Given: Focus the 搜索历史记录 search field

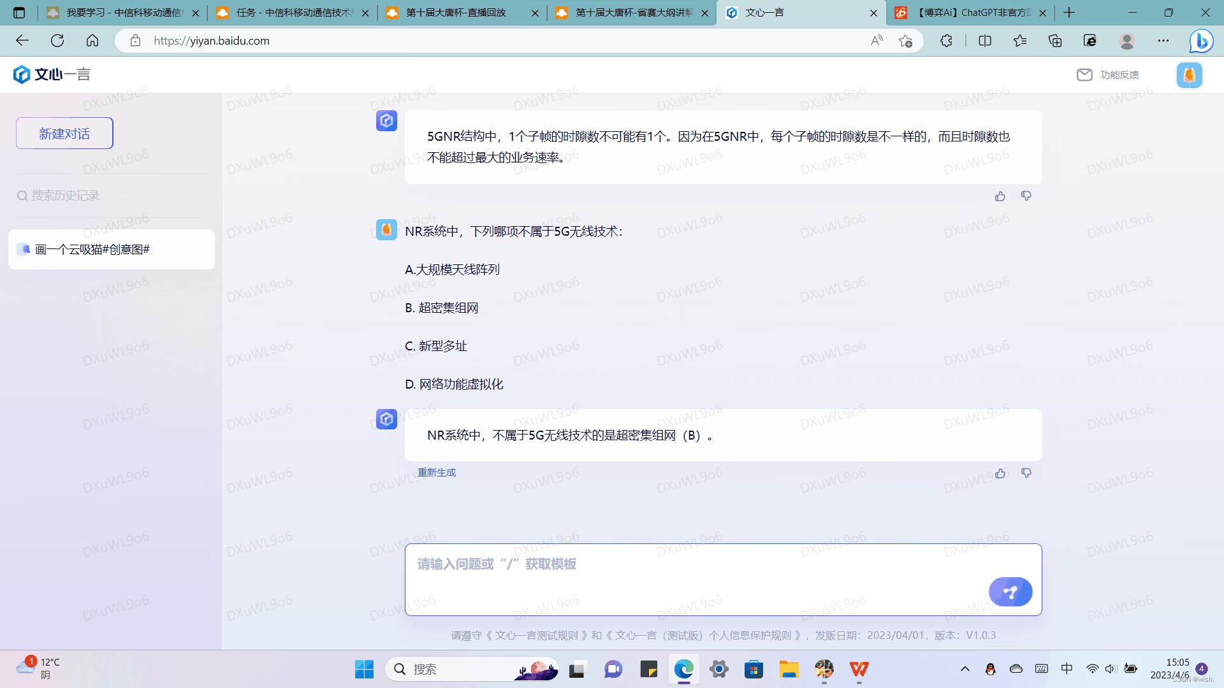Looking at the screenshot, I should click(111, 196).
